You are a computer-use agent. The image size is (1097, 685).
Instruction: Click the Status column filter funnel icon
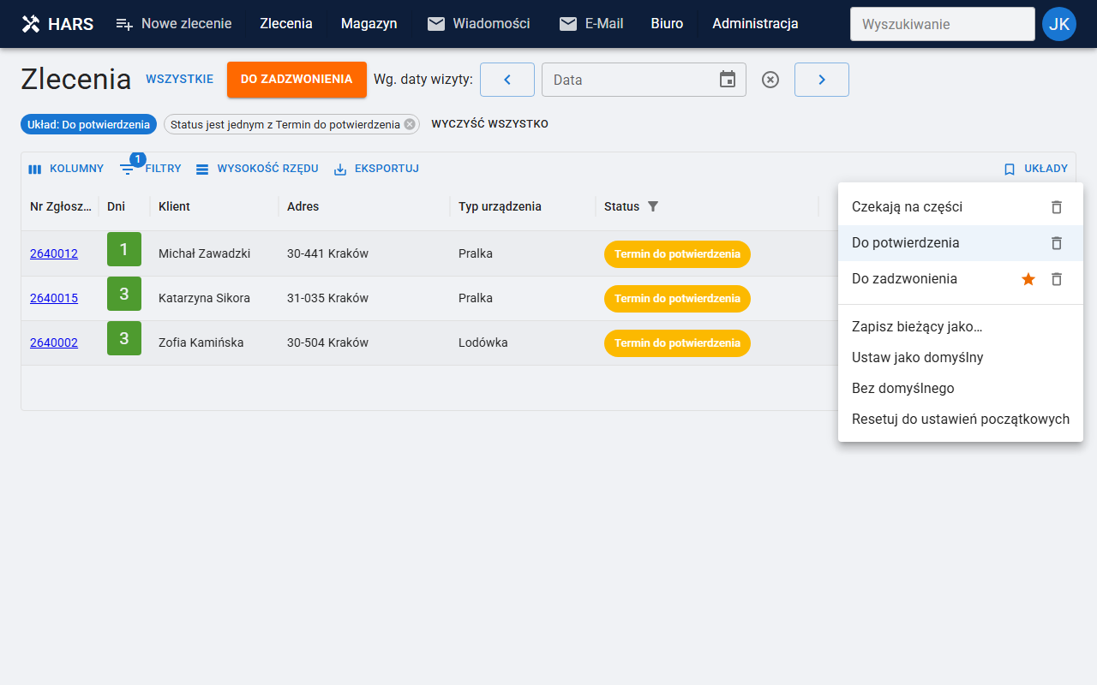pyautogui.click(x=653, y=206)
